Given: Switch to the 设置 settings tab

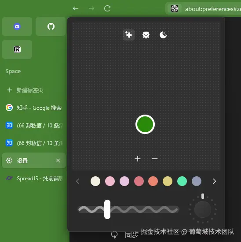Looking at the screenshot, I should tap(34, 160).
